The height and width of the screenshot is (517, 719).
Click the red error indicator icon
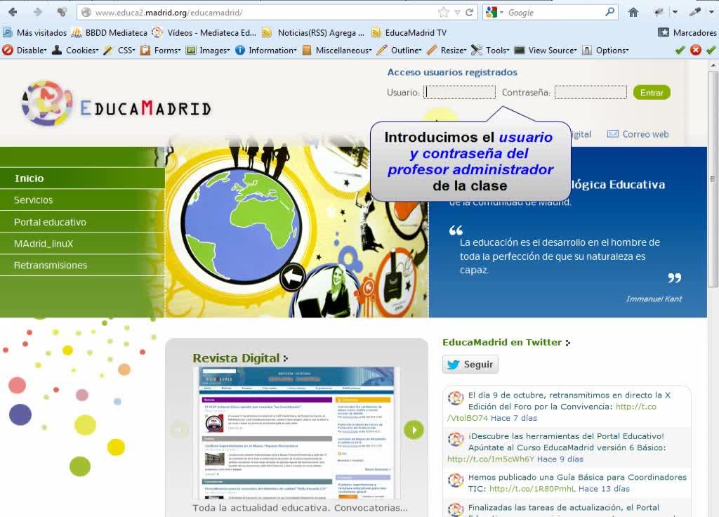[696, 50]
